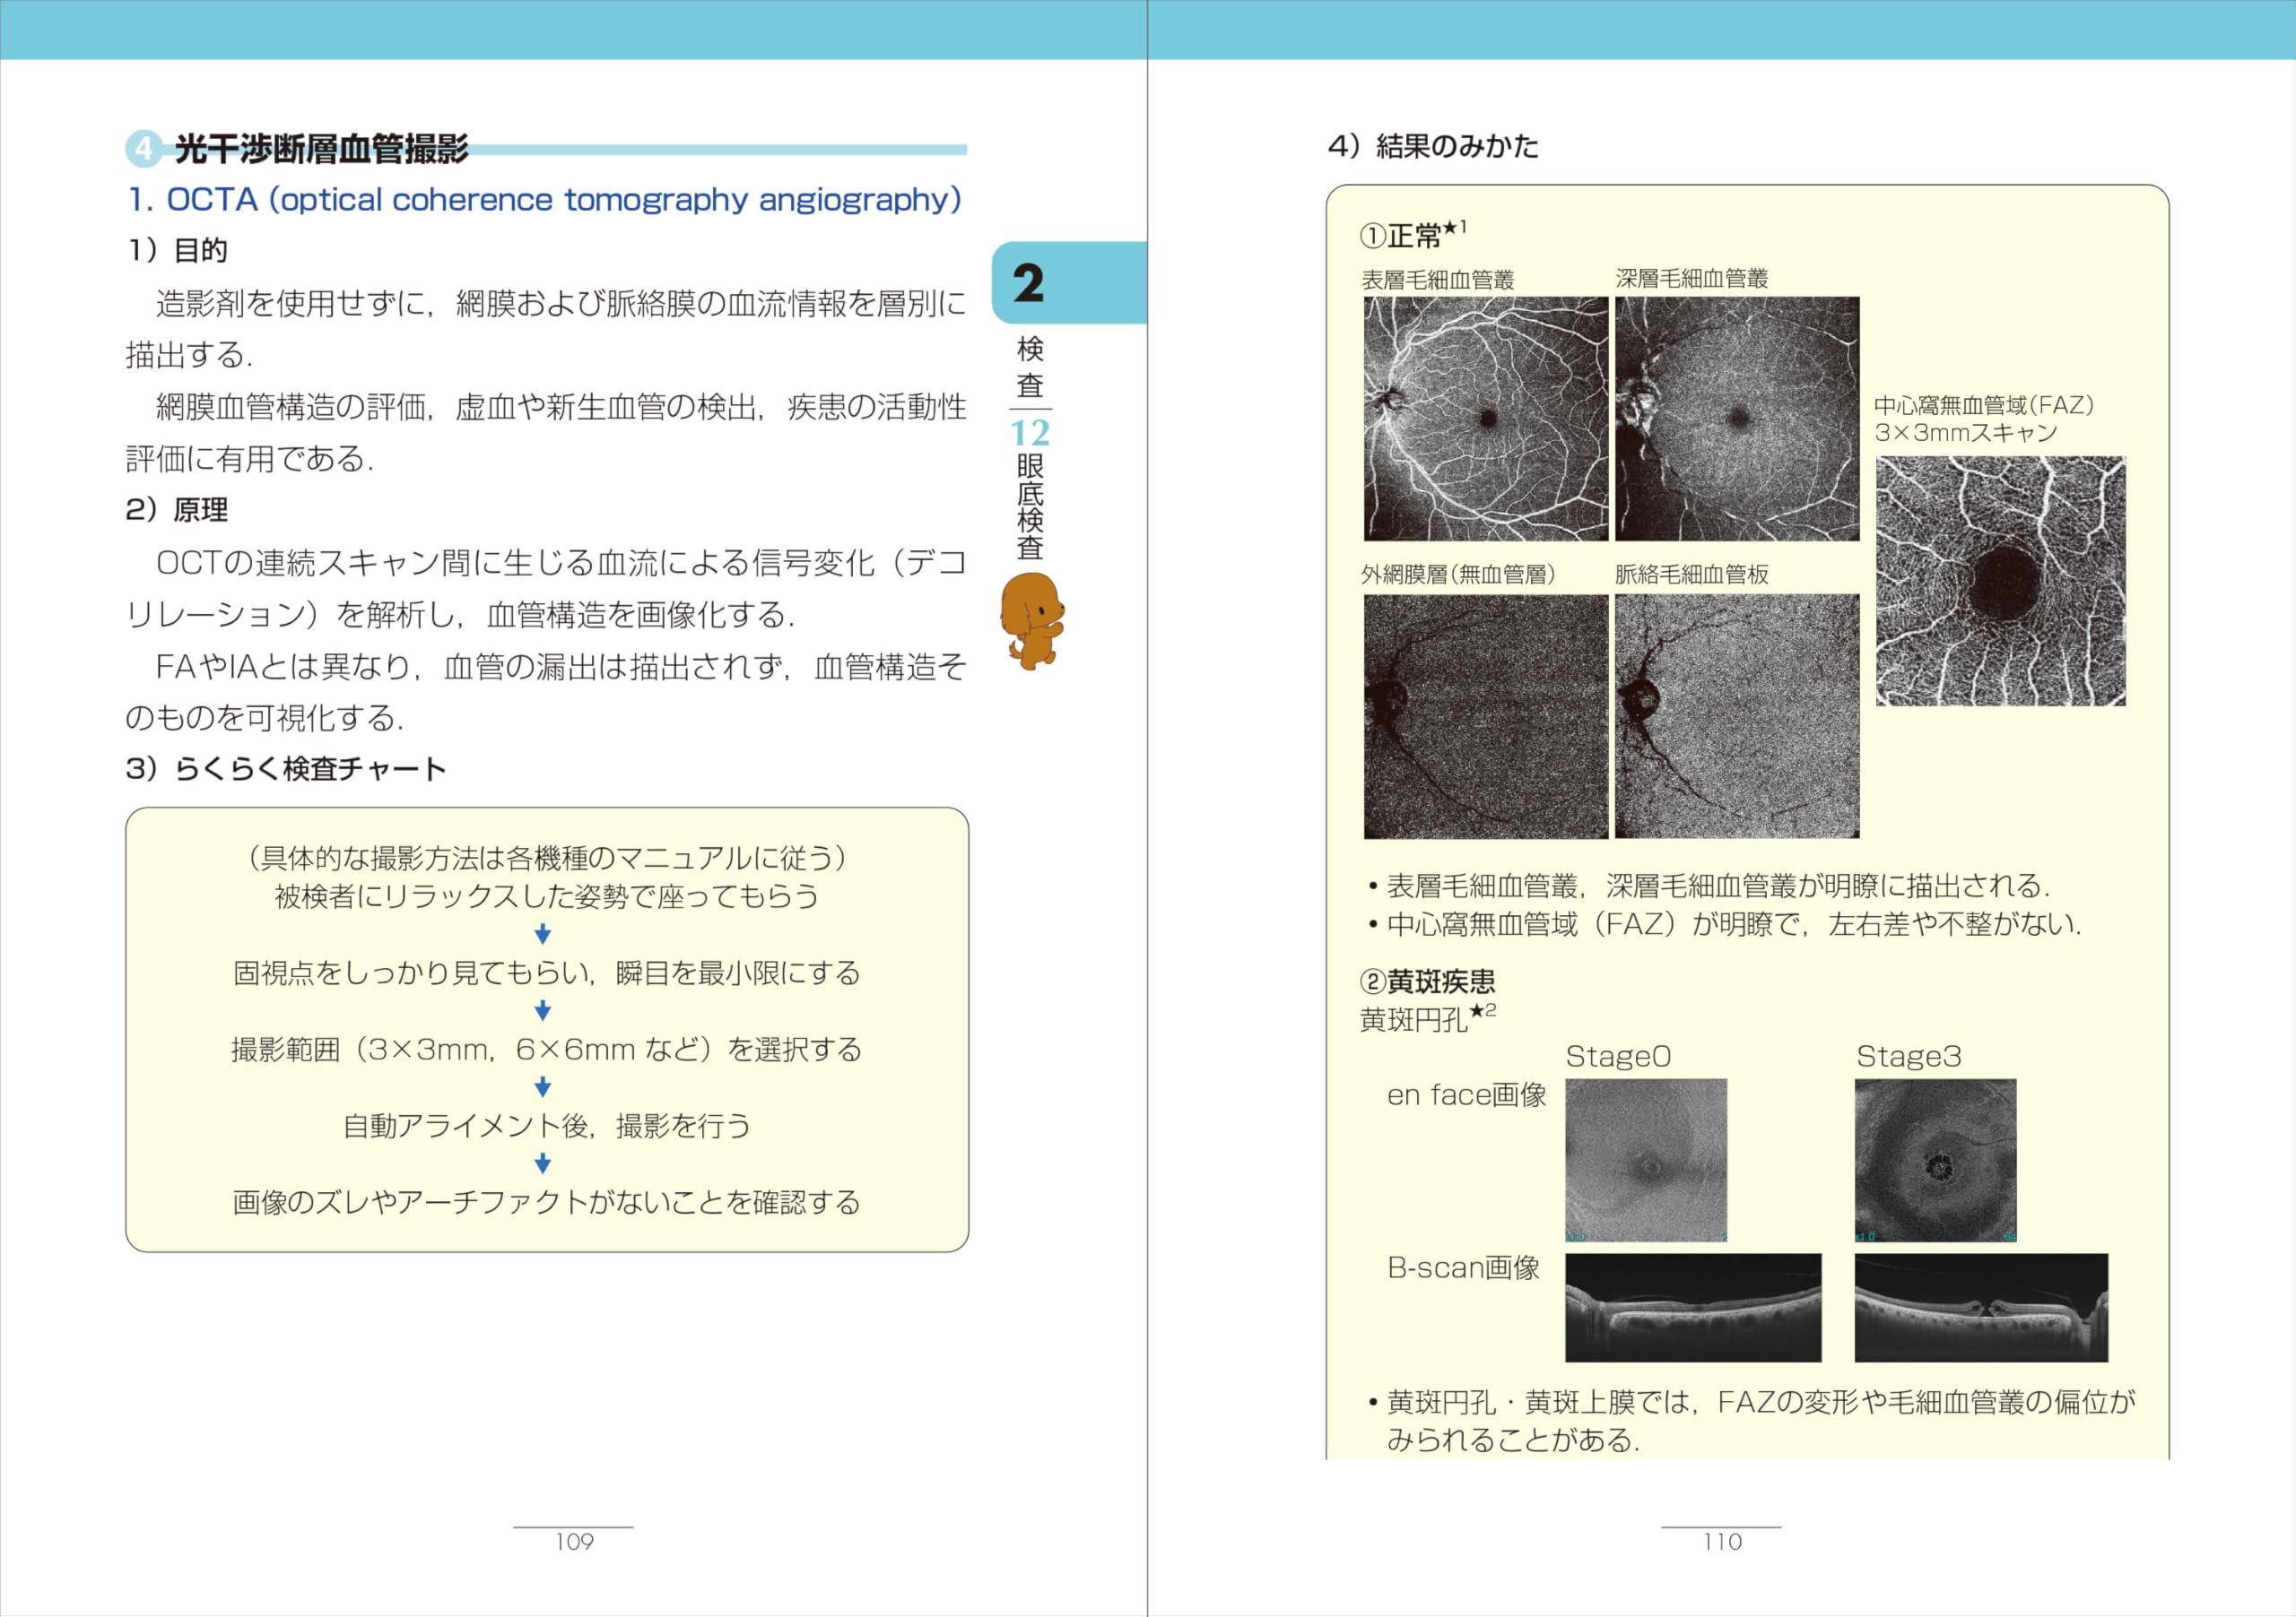Click the heading 2）原理
The width and height of the screenshot is (2296, 1617).
tap(177, 510)
